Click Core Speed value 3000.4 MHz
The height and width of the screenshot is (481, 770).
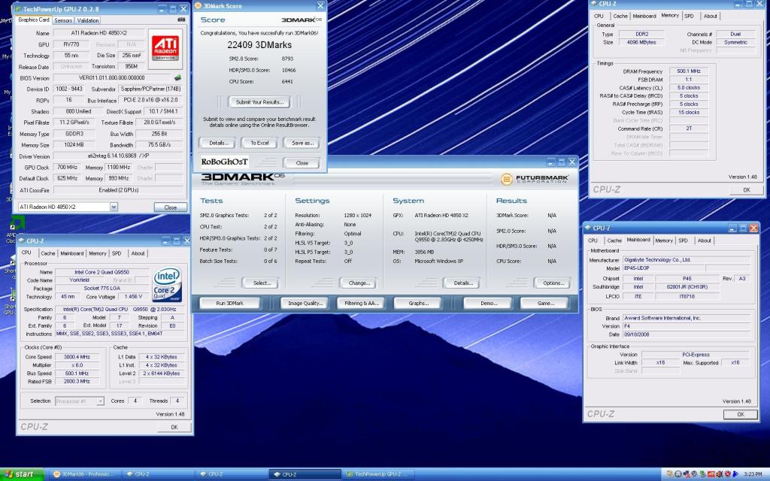point(77,357)
